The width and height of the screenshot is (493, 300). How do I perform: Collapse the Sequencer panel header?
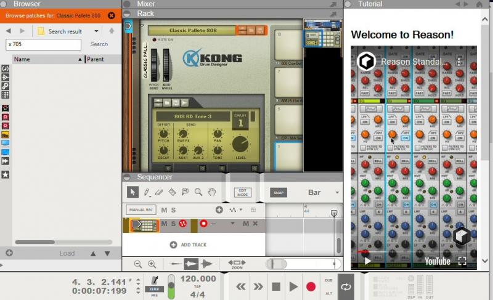127,177
